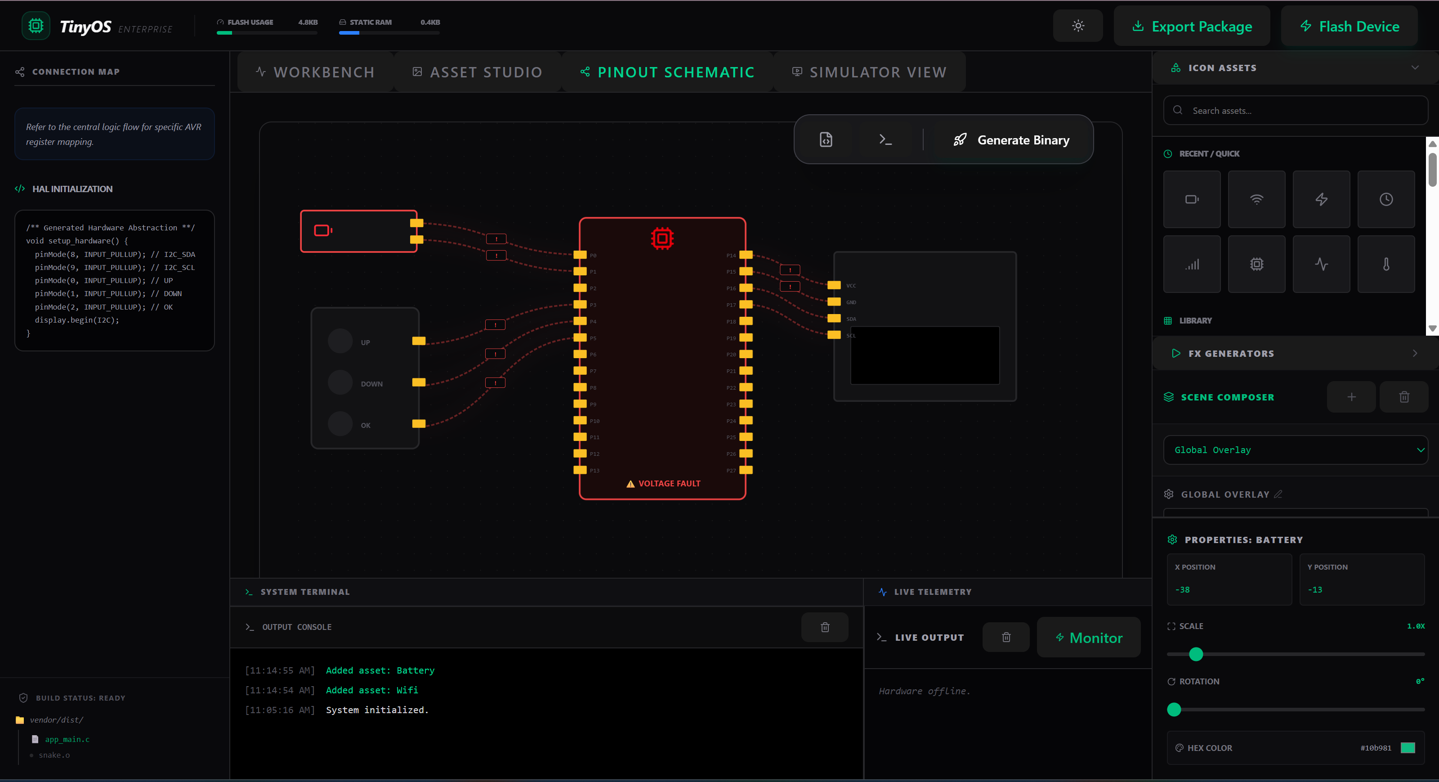
Task: Open app_main.c in the file tree
Action: click(67, 739)
